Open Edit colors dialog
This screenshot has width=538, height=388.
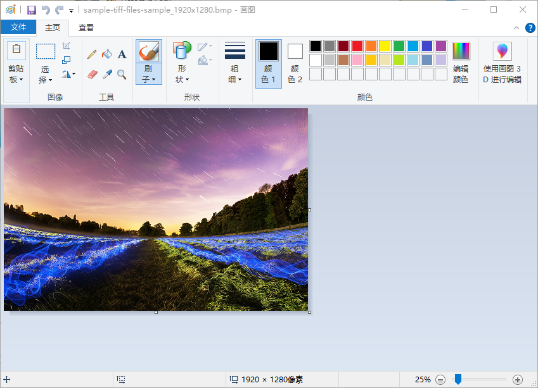pyautogui.click(x=461, y=64)
